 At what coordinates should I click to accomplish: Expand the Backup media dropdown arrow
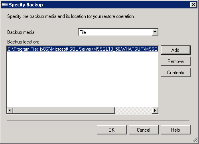pyautogui.click(x=155, y=32)
